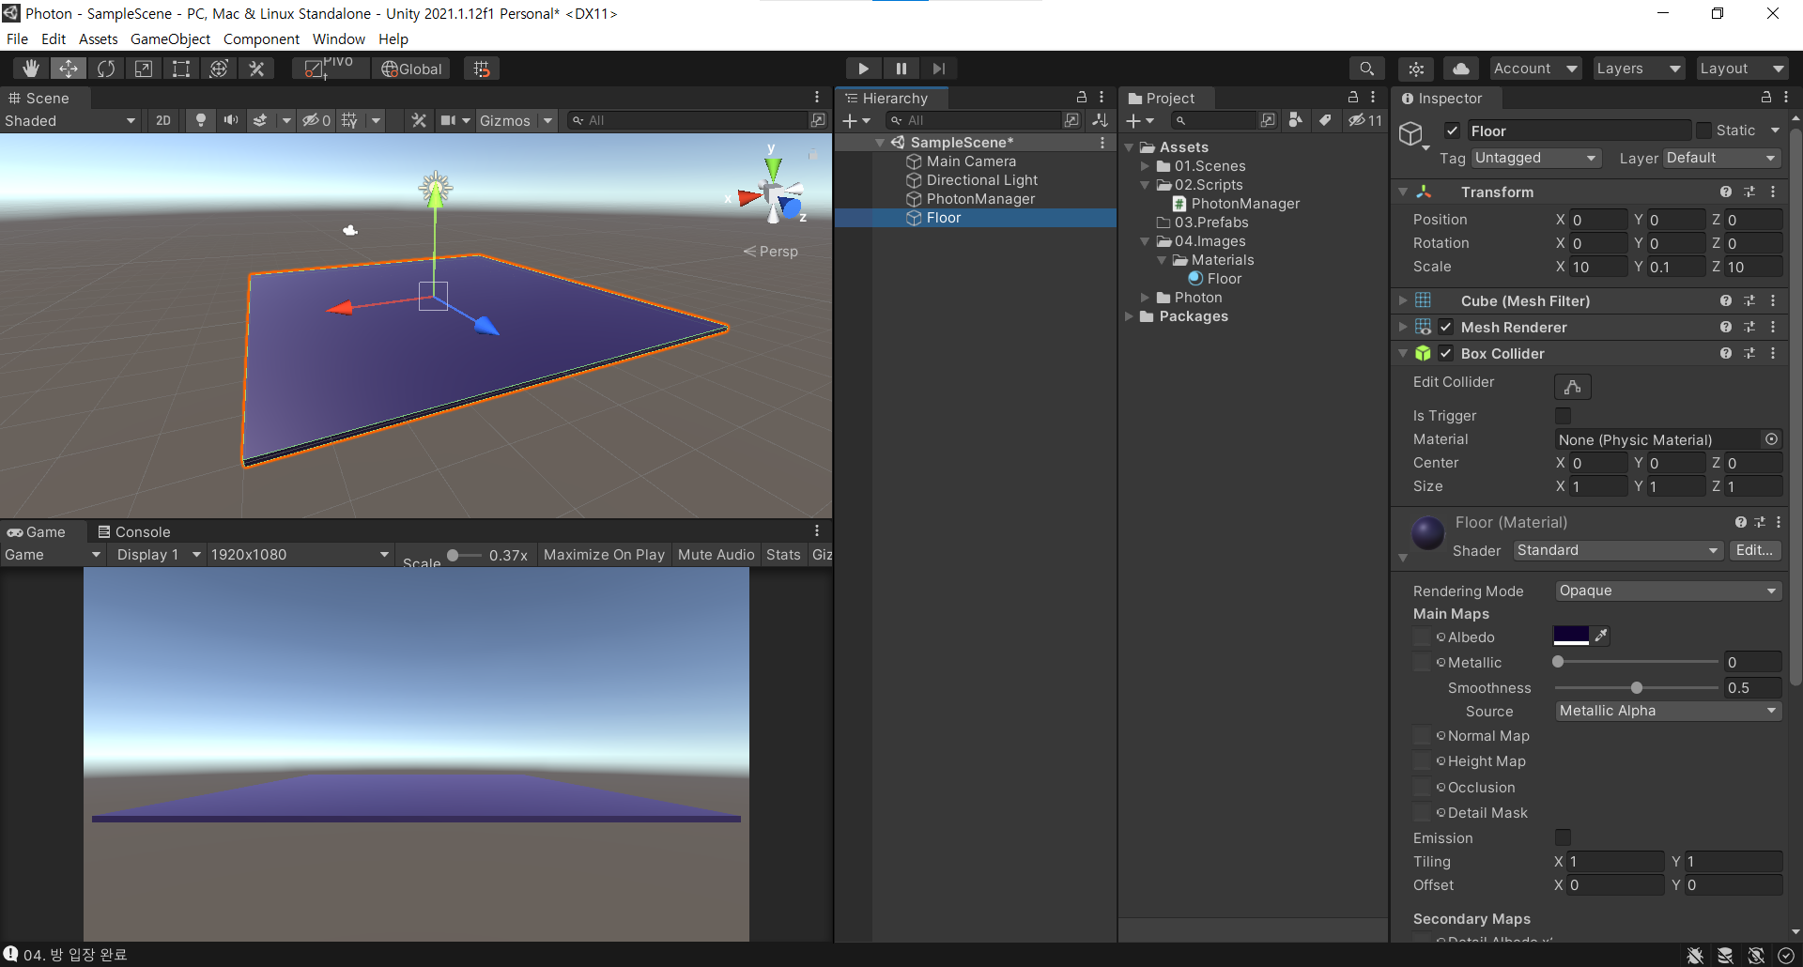Click the Pause button
Viewport: 1803px width, 967px height.
(901, 69)
